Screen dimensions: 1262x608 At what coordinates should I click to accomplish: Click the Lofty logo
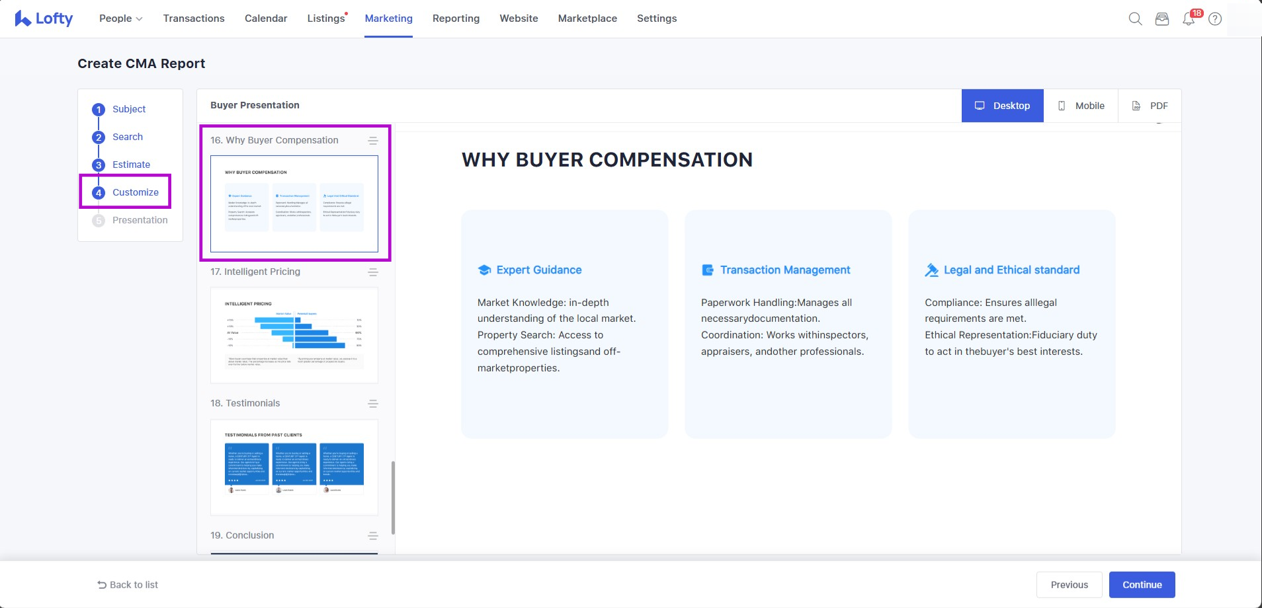pos(44,19)
